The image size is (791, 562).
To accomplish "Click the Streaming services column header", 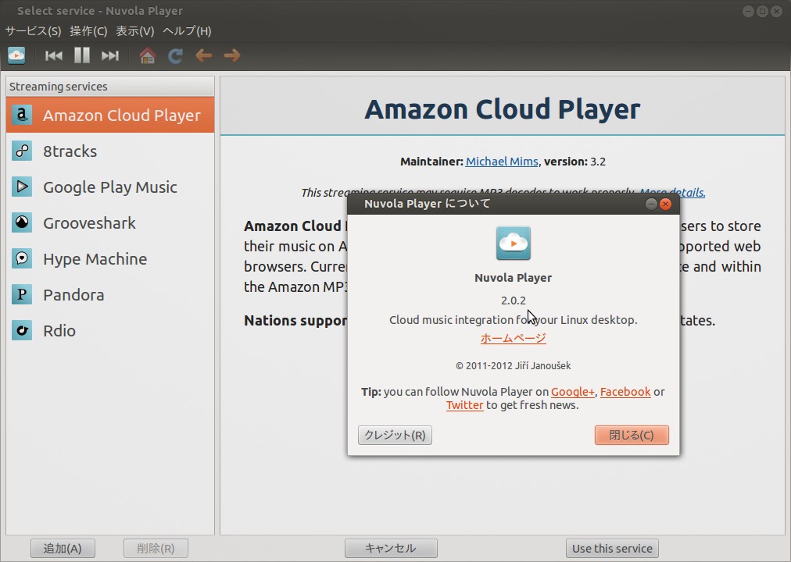I will point(110,87).
